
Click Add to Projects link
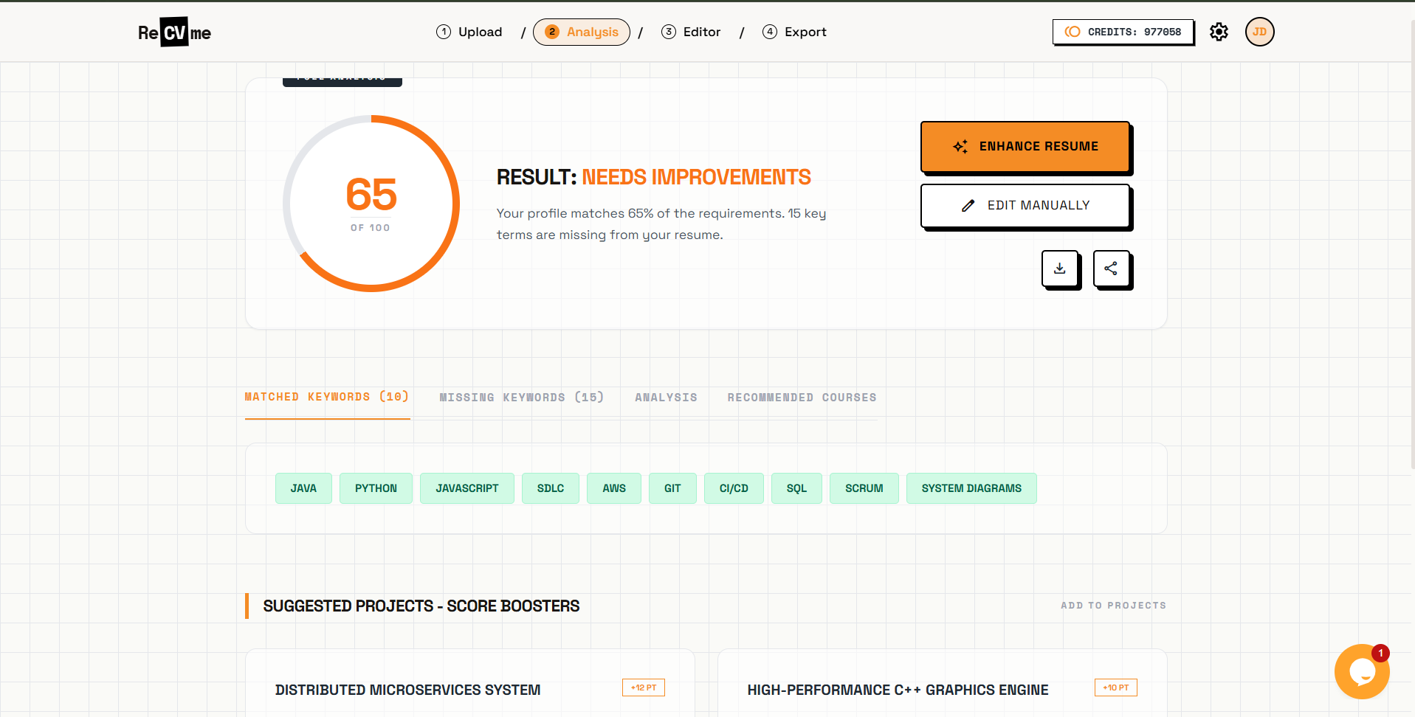pos(1113,606)
